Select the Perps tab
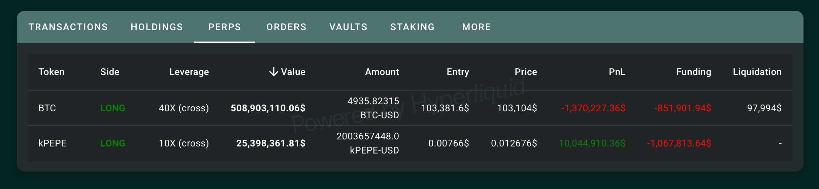819x189 pixels. click(x=225, y=27)
